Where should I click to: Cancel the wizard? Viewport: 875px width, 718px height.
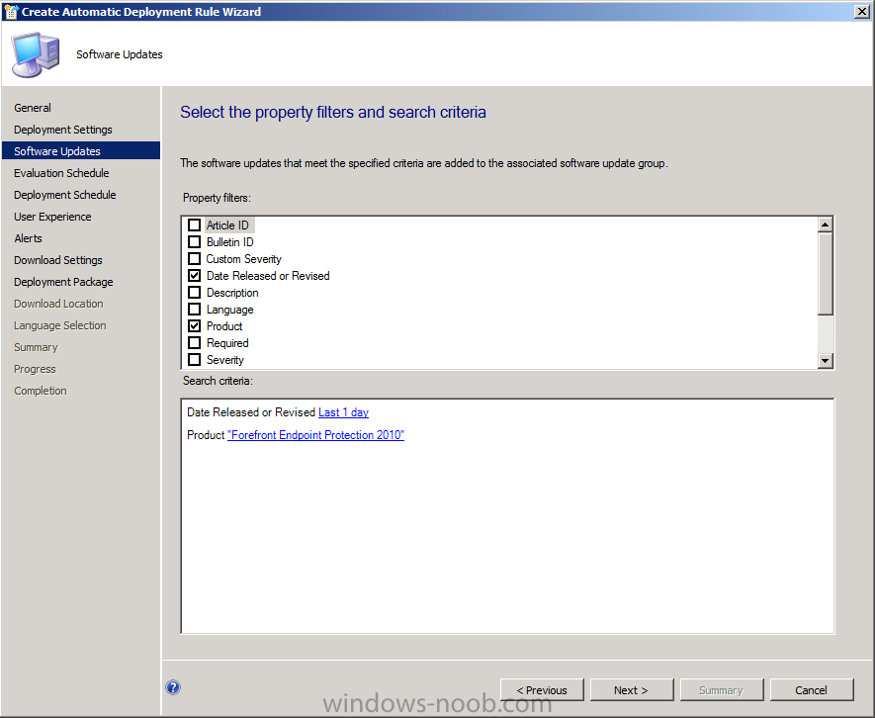click(812, 690)
